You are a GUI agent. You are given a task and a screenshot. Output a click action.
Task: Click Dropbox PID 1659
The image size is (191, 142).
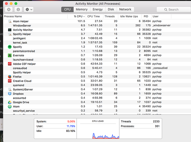pyautogui.click(x=147, y=93)
